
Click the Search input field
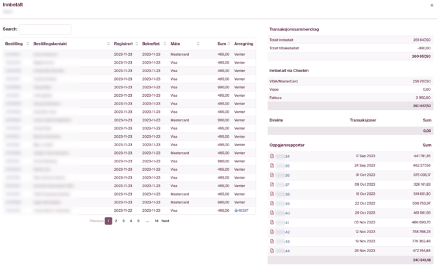pyautogui.click(x=45, y=29)
